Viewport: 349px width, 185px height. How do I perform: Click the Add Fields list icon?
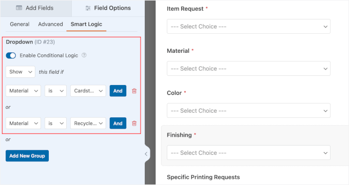(19, 8)
